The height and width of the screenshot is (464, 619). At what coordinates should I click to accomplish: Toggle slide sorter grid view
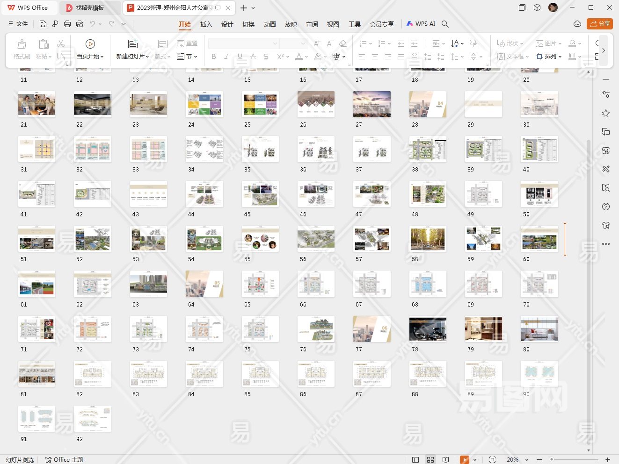pyautogui.click(x=430, y=460)
